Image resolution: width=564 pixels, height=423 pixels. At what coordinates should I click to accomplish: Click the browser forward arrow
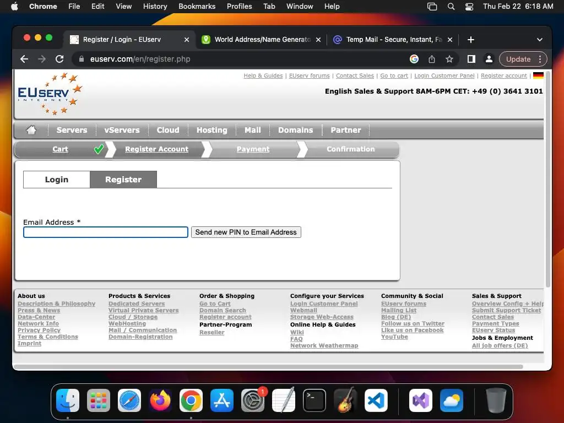[42, 59]
